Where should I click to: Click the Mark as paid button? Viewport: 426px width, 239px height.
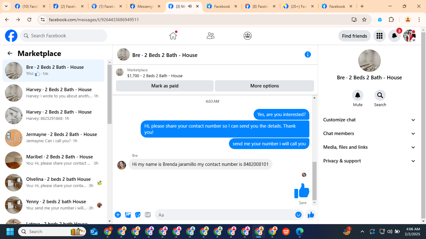pyautogui.click(x=165, y=86)
